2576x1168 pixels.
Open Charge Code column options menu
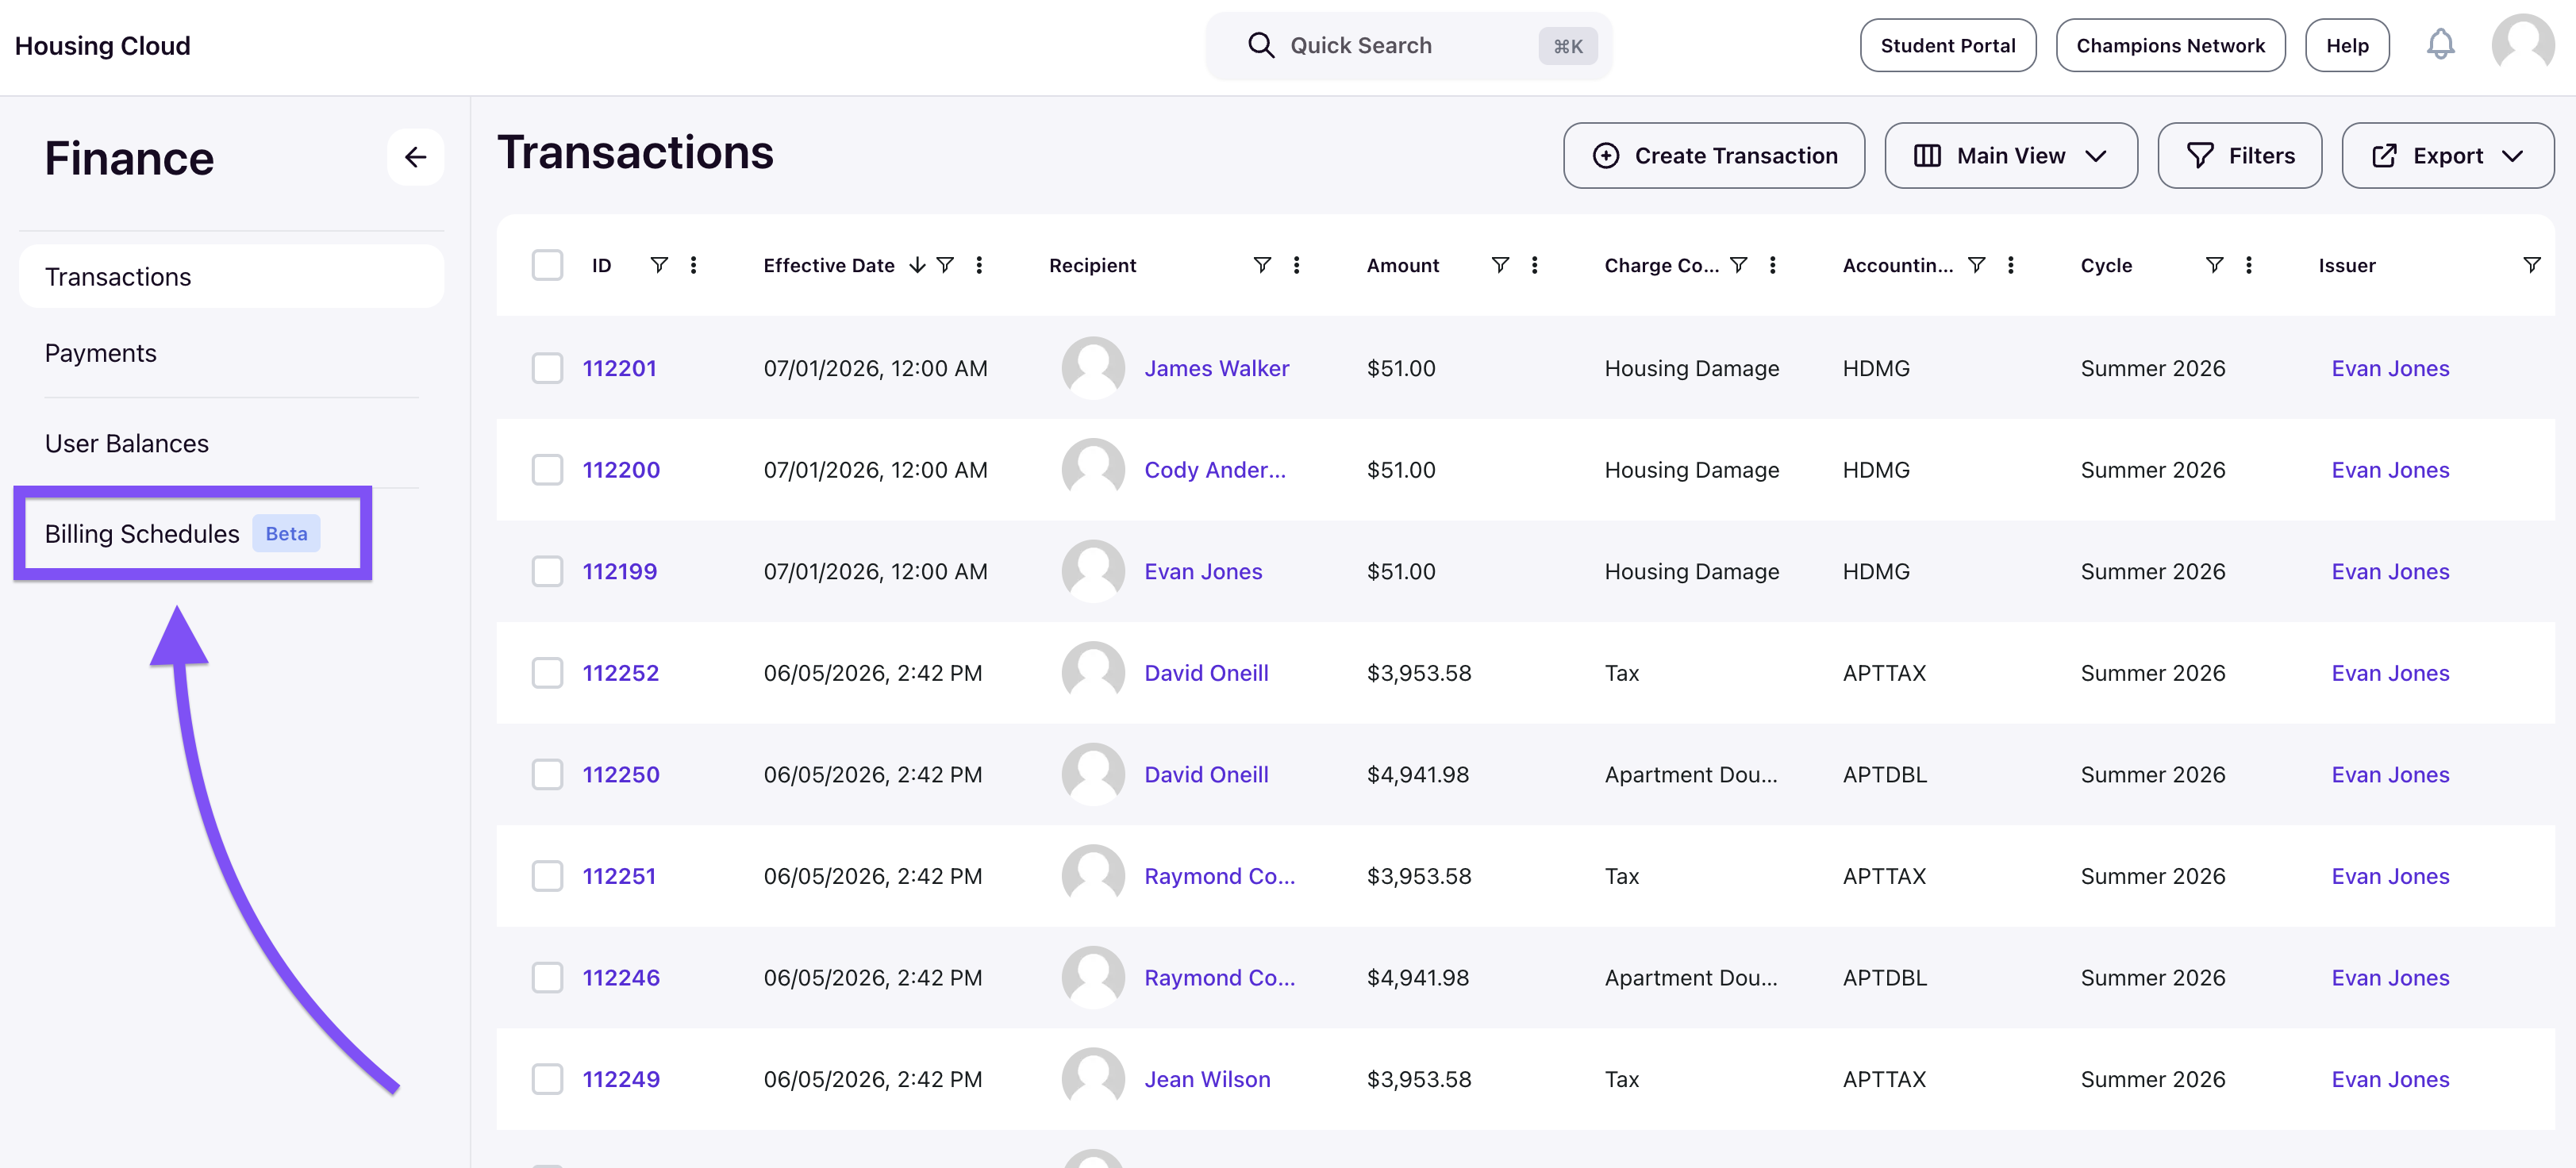click(1772, 265)
